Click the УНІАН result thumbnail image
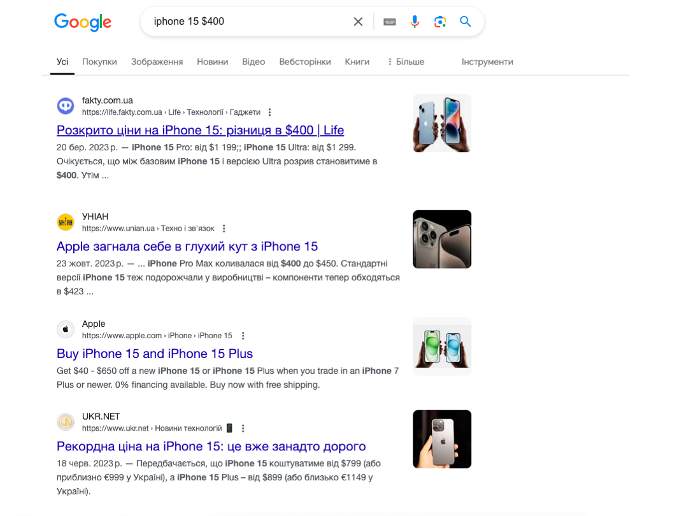 point(442,239)
